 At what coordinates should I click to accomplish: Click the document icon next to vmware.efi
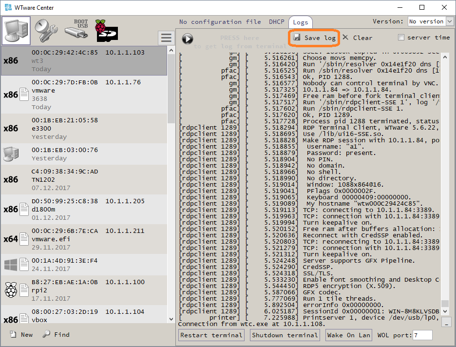24,239
